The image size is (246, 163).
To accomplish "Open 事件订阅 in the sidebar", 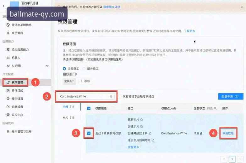I will (x=15, y=90).
